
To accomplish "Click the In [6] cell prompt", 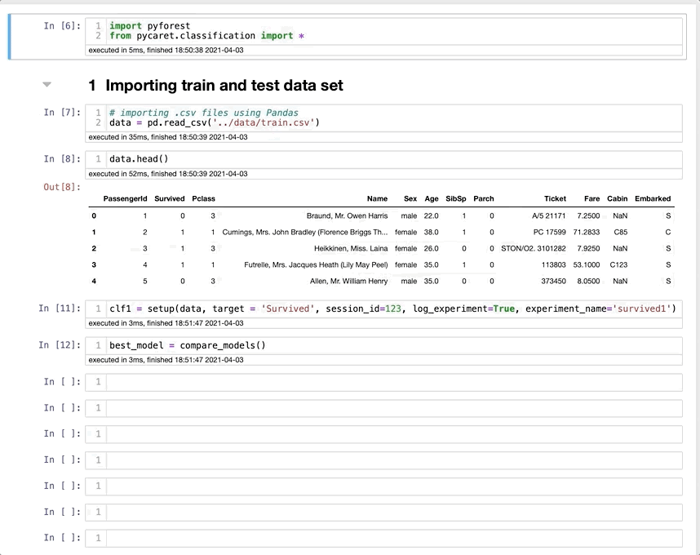I will 62,26.
